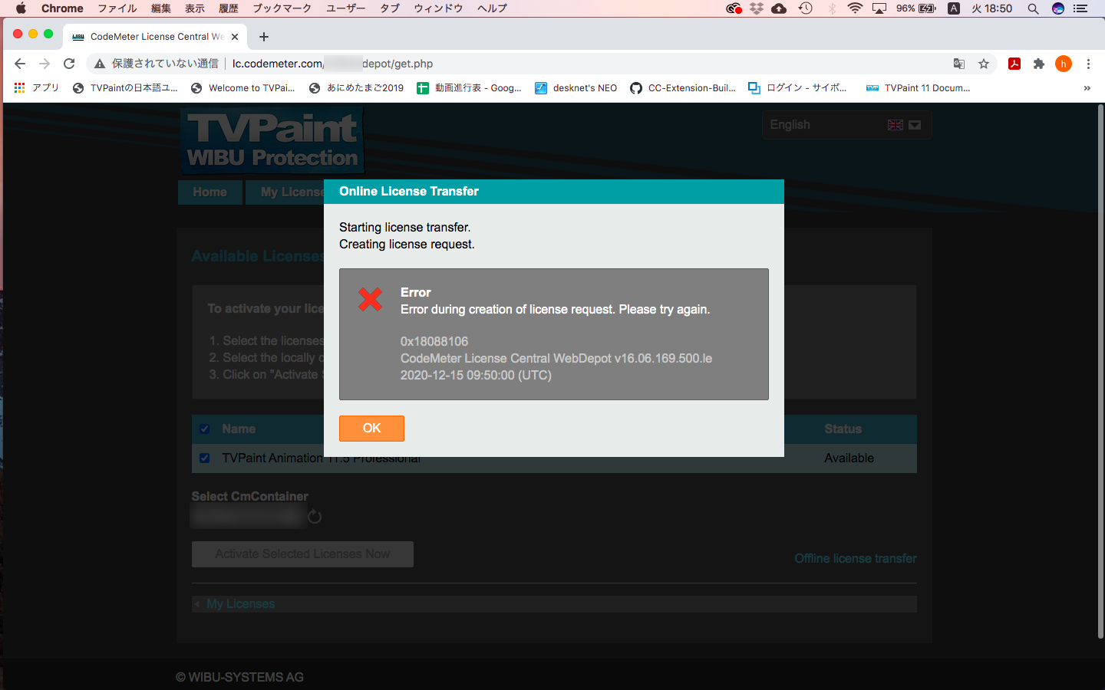Image resolution: width=1105 pixels, height=690 pixels.
Task: Open the Wi-Fi menu bar icon
Action: tap(855, 8)
